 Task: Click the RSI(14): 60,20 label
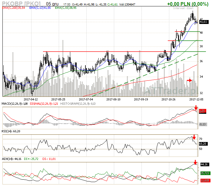(11, 131)
